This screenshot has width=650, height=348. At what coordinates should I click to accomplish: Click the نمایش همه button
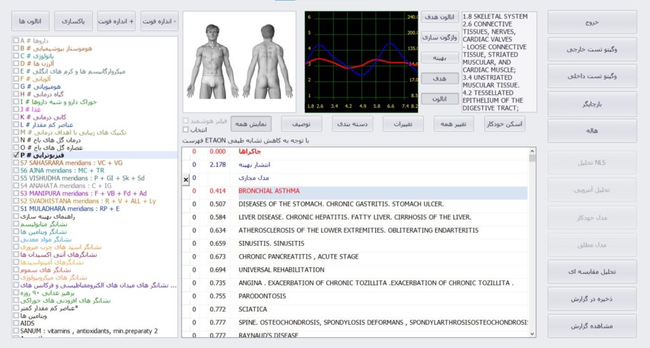coord(250,123)
